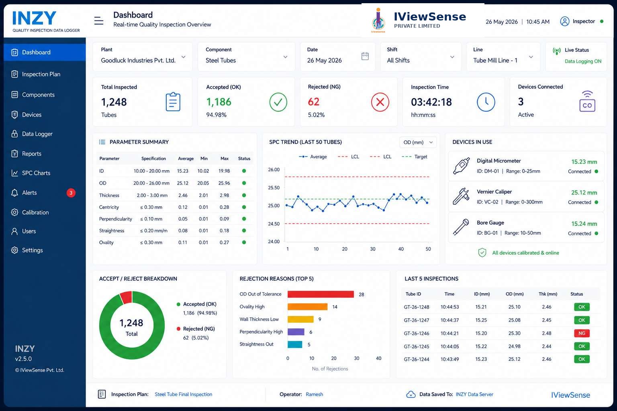Image resolution: width=617 pixels, height=411 pixels.
Task: Click the shield icon beside All devices calibrated
Action: tap(482, 253)
